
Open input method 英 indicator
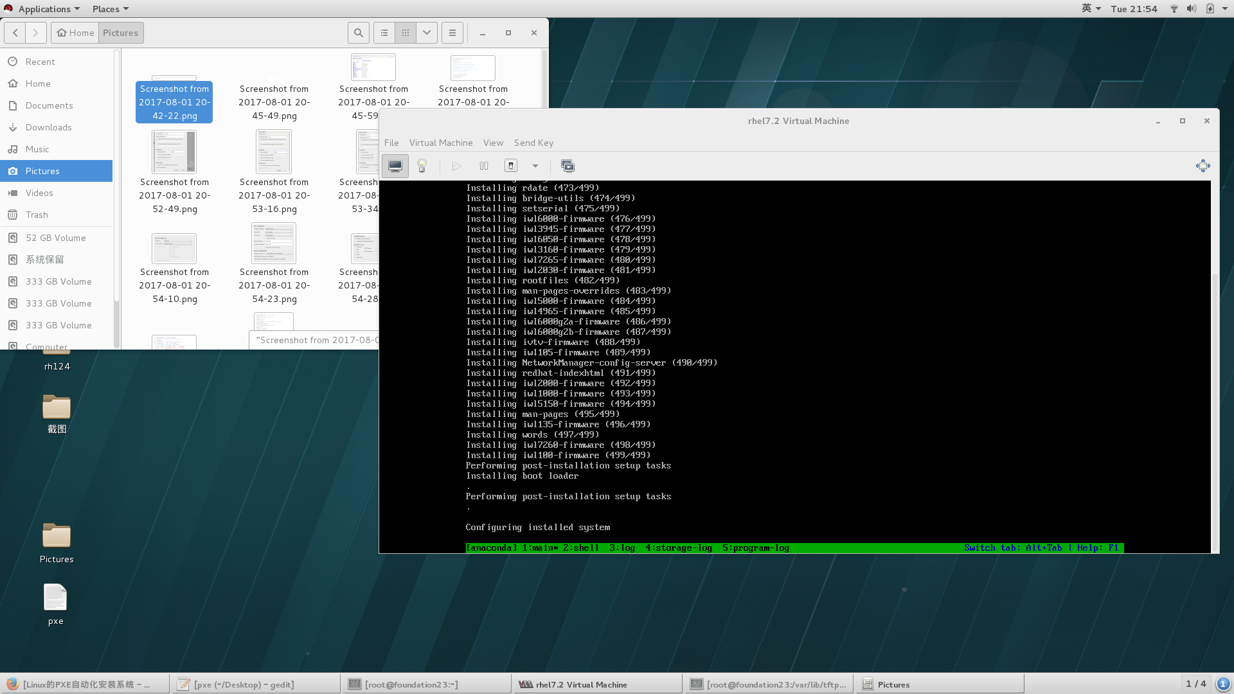[1091, 9]
